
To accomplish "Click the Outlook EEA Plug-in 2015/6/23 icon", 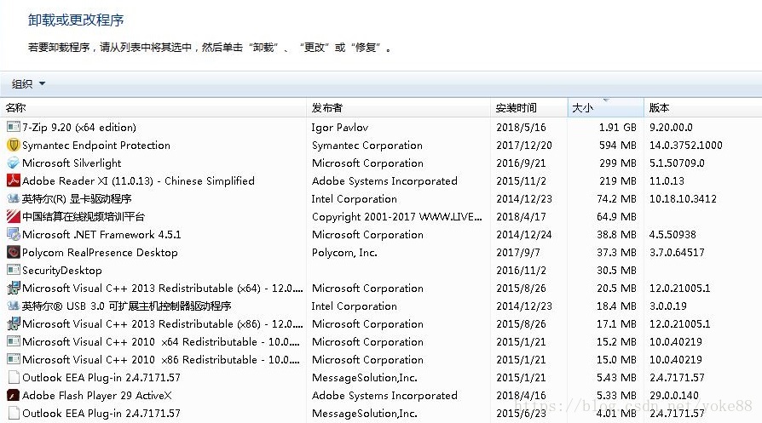I will pos(14,414).
